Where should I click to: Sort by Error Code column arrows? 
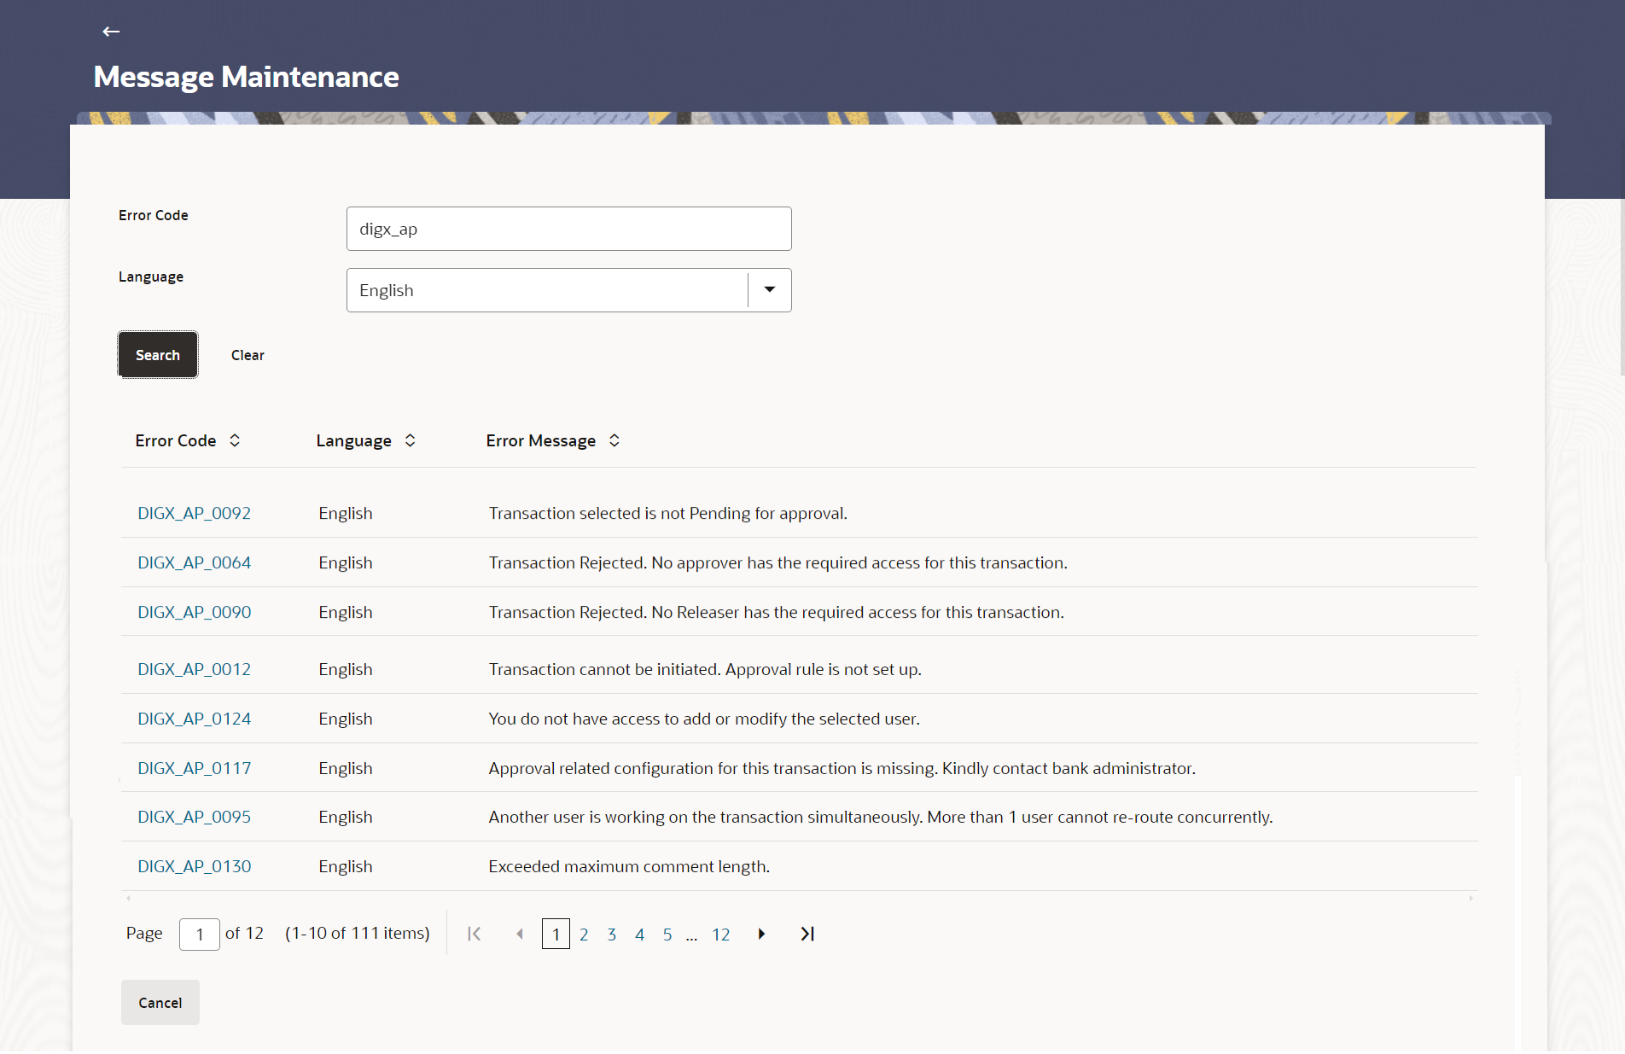pyautogui.click(x=235, y=440)
